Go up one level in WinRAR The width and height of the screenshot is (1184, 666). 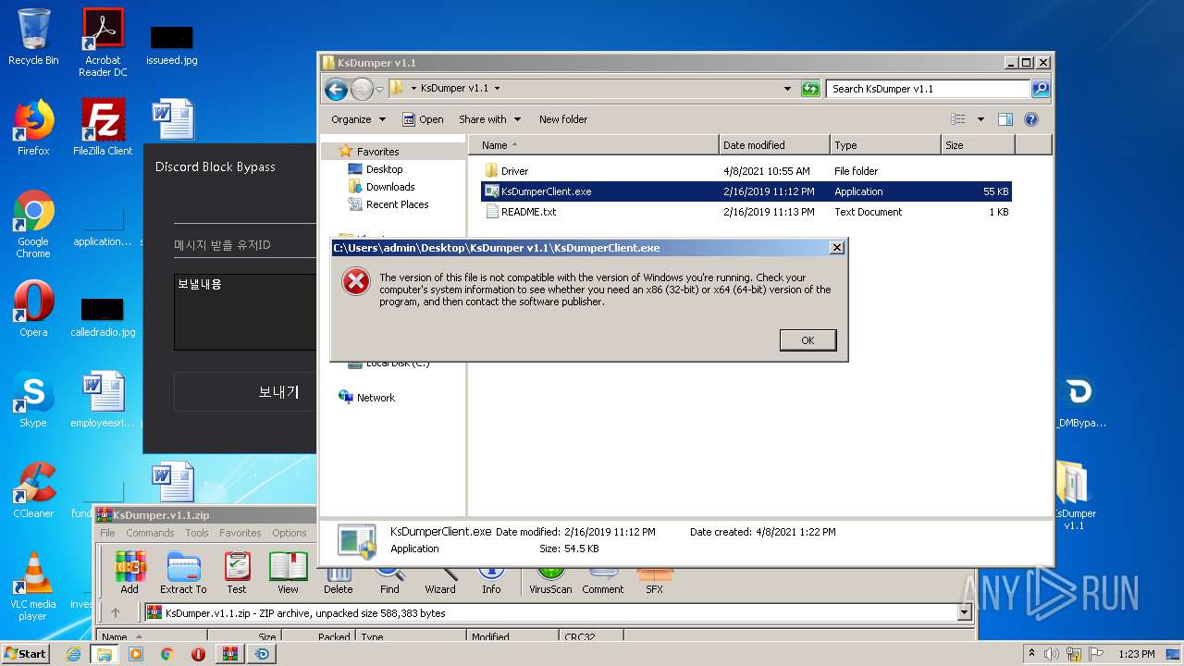pos(116,612)
